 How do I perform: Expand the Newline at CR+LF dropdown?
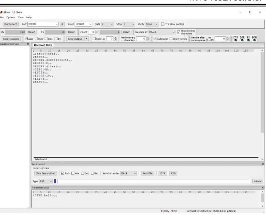[x=161, y=32]
